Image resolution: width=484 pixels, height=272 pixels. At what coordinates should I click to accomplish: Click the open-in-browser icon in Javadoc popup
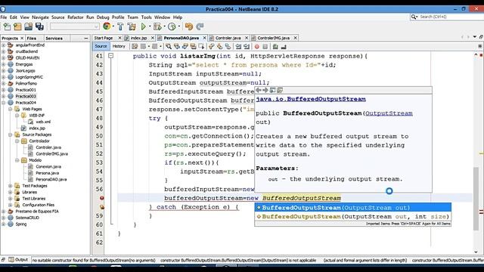[x=272, y=90]
